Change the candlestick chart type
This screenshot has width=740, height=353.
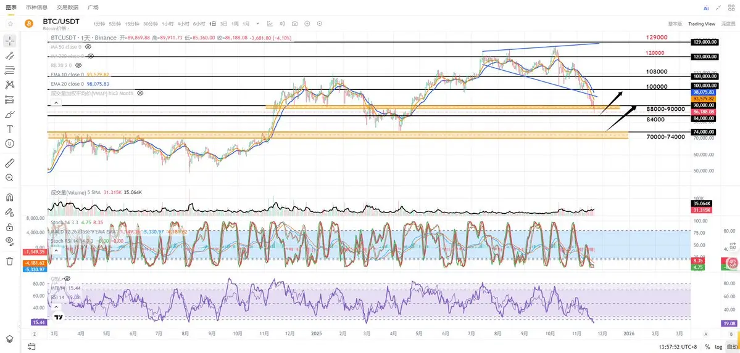282,23
